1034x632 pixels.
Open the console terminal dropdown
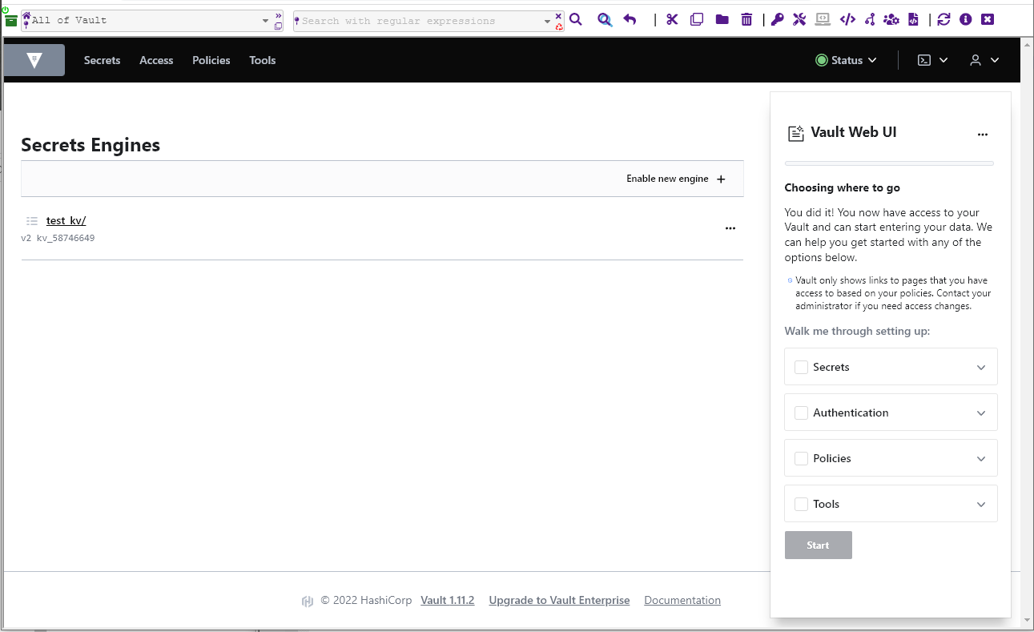tap(932, 60)
